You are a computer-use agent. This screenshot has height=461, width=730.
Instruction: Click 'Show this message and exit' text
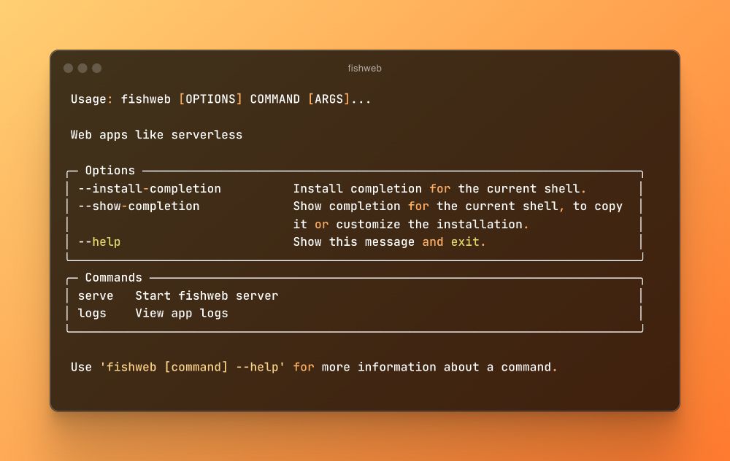tap(389, 242)
